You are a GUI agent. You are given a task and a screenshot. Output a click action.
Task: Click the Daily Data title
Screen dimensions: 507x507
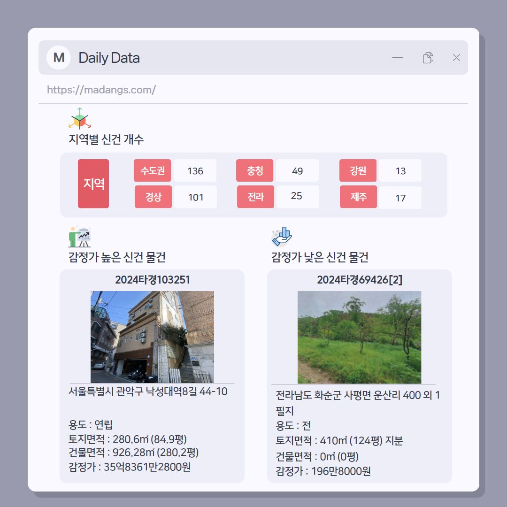point(109,58)
